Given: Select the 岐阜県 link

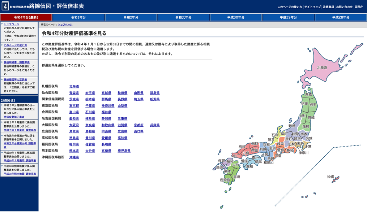Looking at the screenshot, I should 90,119.
